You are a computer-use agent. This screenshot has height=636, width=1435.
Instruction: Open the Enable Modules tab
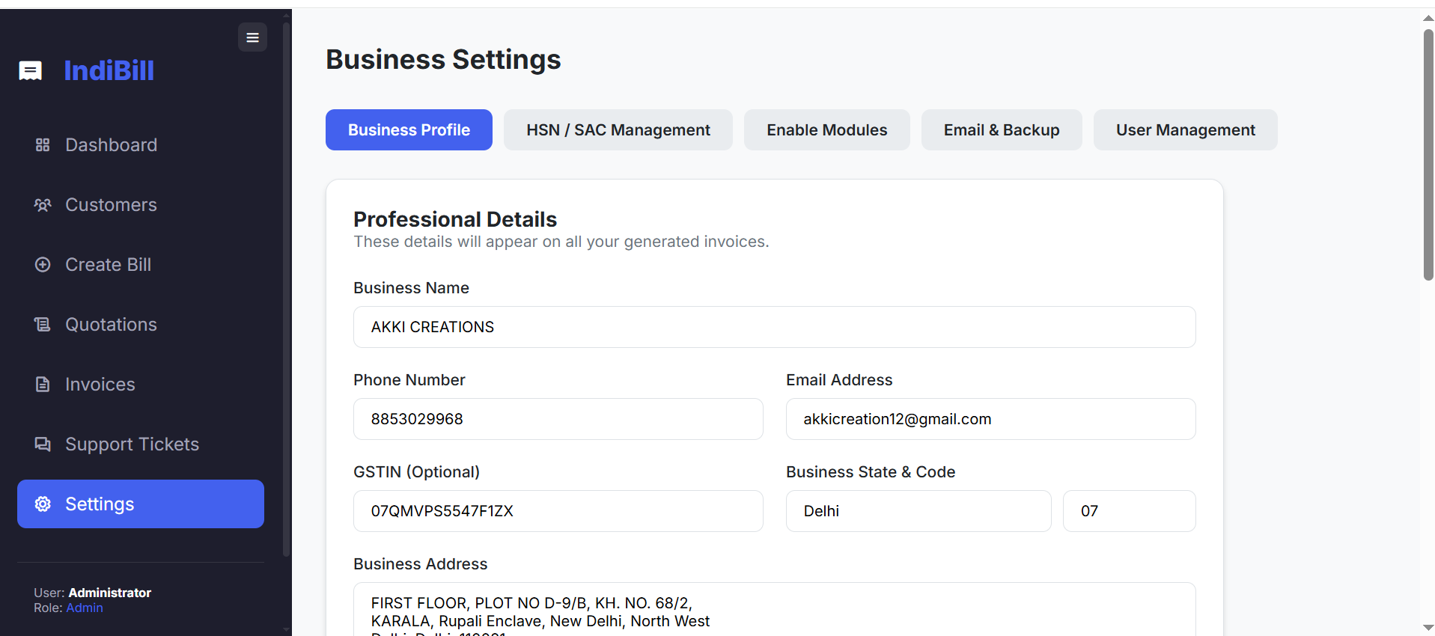tap(826, 129)
